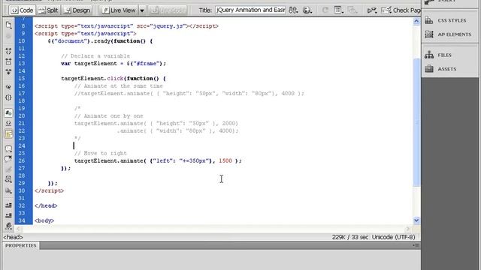
Task: Click the '// Move to right' comment
Action: point(100,153)
